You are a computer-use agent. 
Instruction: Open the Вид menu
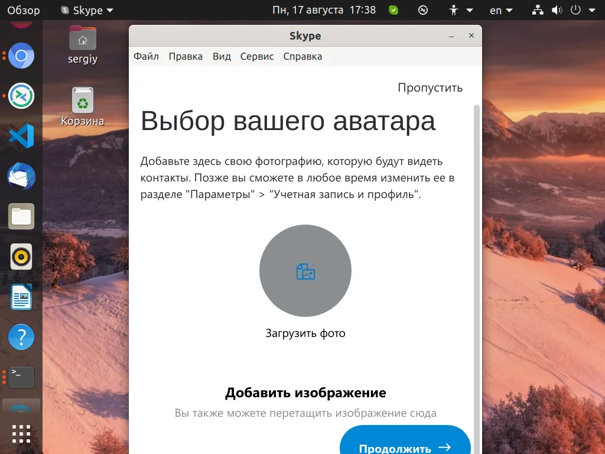tap(222, 56)
